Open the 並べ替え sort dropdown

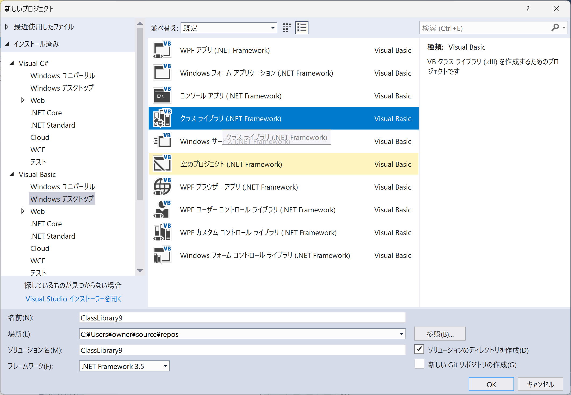tap(229, 28)
